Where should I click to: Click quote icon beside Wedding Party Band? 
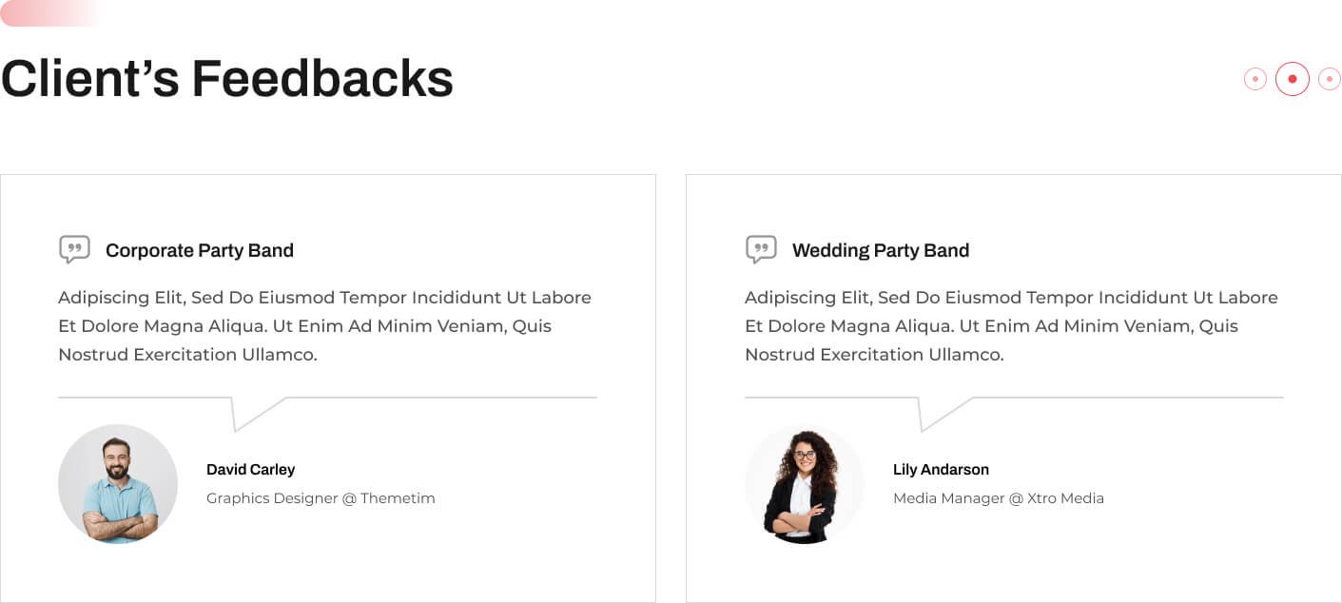click(761, 249)
